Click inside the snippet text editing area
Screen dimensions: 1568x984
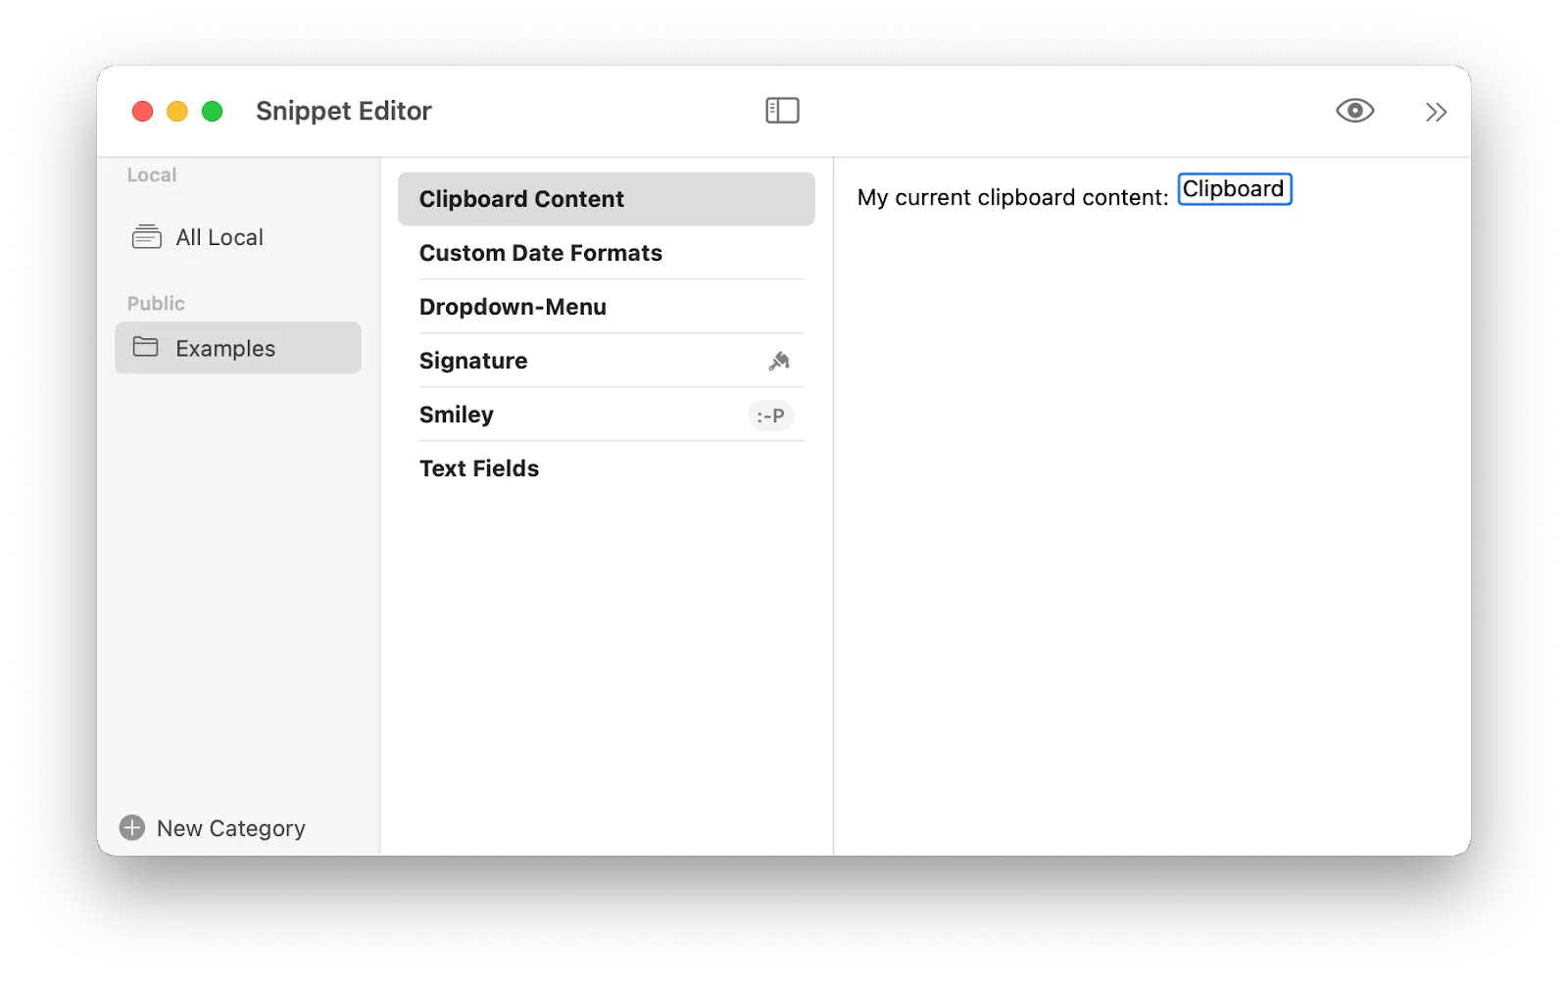coord(1127,441)
